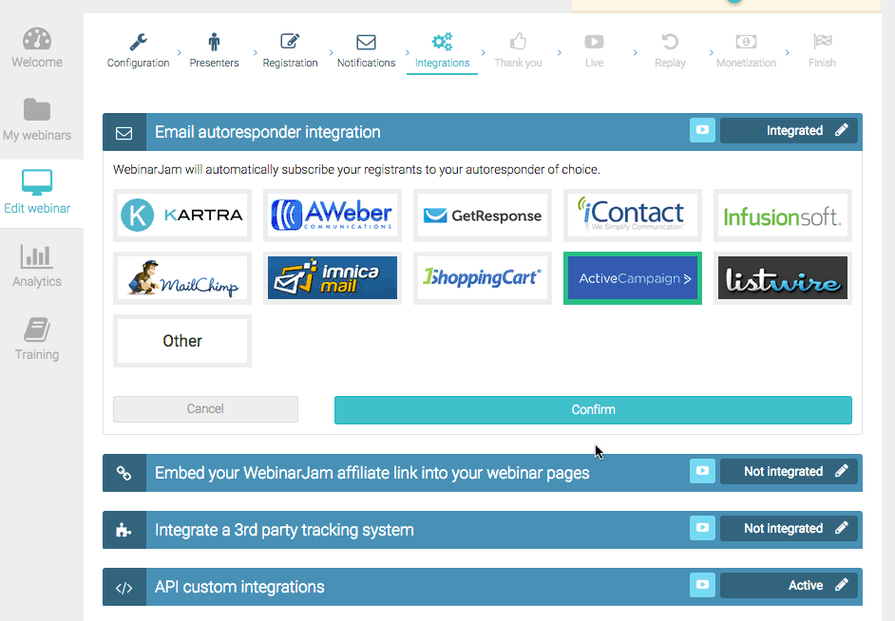
Task: Play video help for affiliate link section
Action: coord(702,472)
